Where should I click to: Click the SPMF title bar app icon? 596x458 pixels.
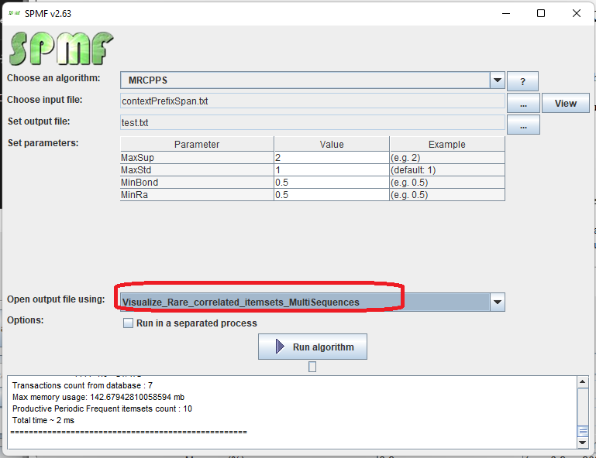tap(14, 13)
